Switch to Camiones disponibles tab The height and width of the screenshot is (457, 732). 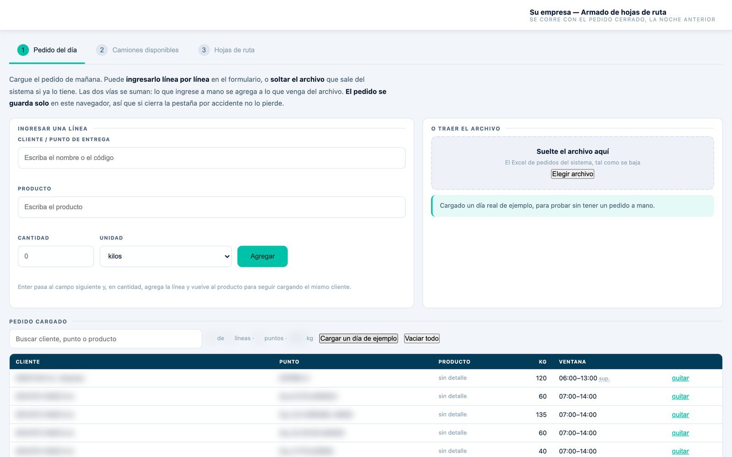(x=138, y=50)
